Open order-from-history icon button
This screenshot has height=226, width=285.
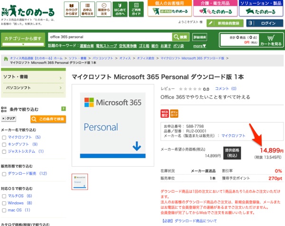104,9
